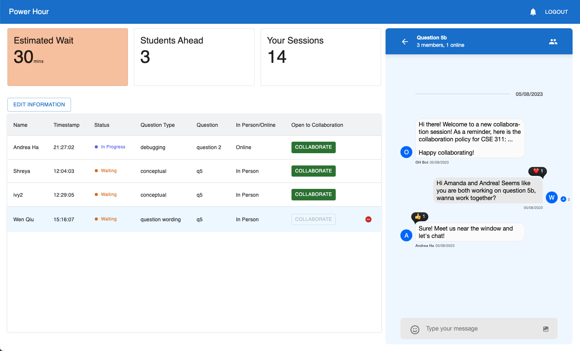Open the notifications bell

pos(533,12)
